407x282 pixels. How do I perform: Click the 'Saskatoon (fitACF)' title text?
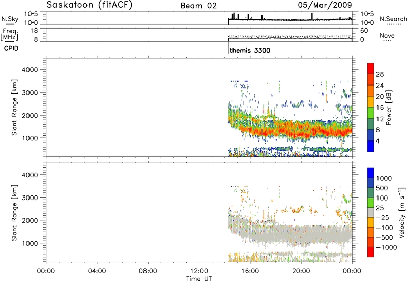click(90, 5)
